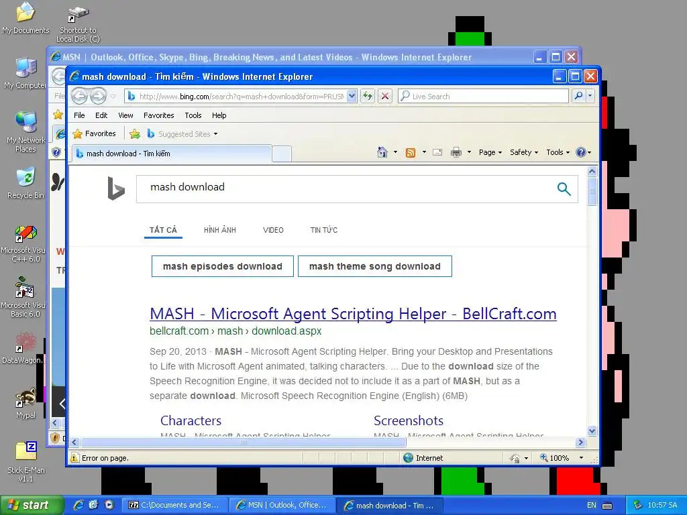Open the address bar URL dropdown
Image resolution: width=687 pixels, height=515 pixels.
tap(352, 96)
